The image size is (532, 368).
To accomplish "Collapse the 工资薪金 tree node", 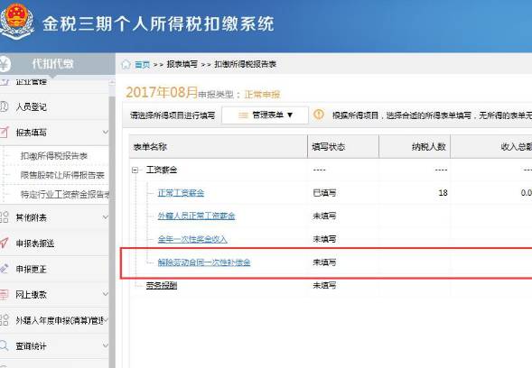I will [x=135, y=170].
